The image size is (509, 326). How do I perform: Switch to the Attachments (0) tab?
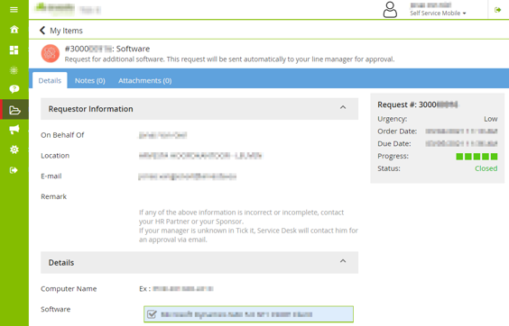[144, 81]
